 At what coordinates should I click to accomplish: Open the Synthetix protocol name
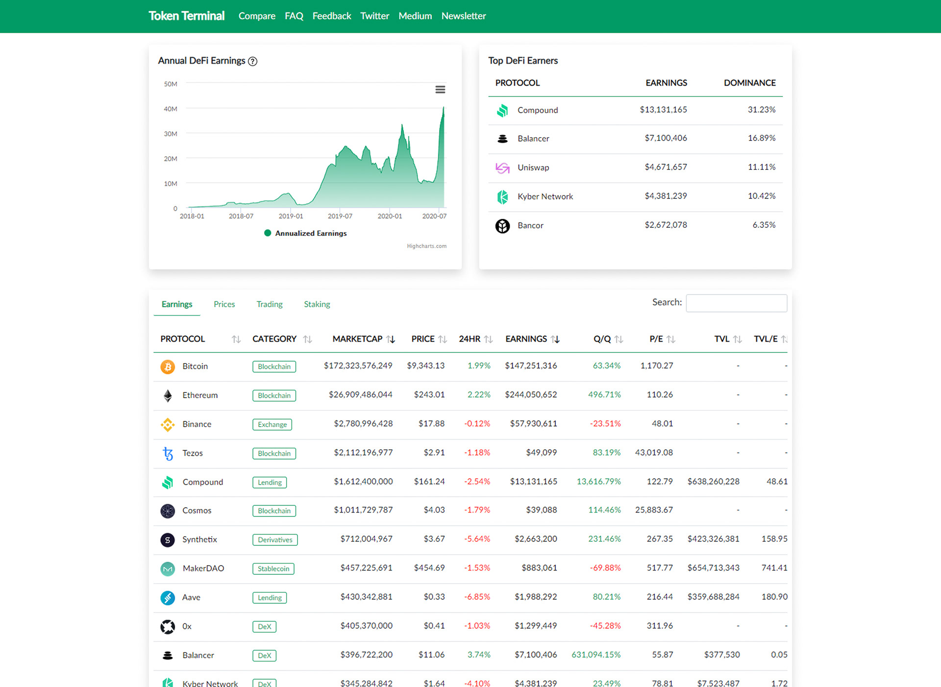(199, 540)
